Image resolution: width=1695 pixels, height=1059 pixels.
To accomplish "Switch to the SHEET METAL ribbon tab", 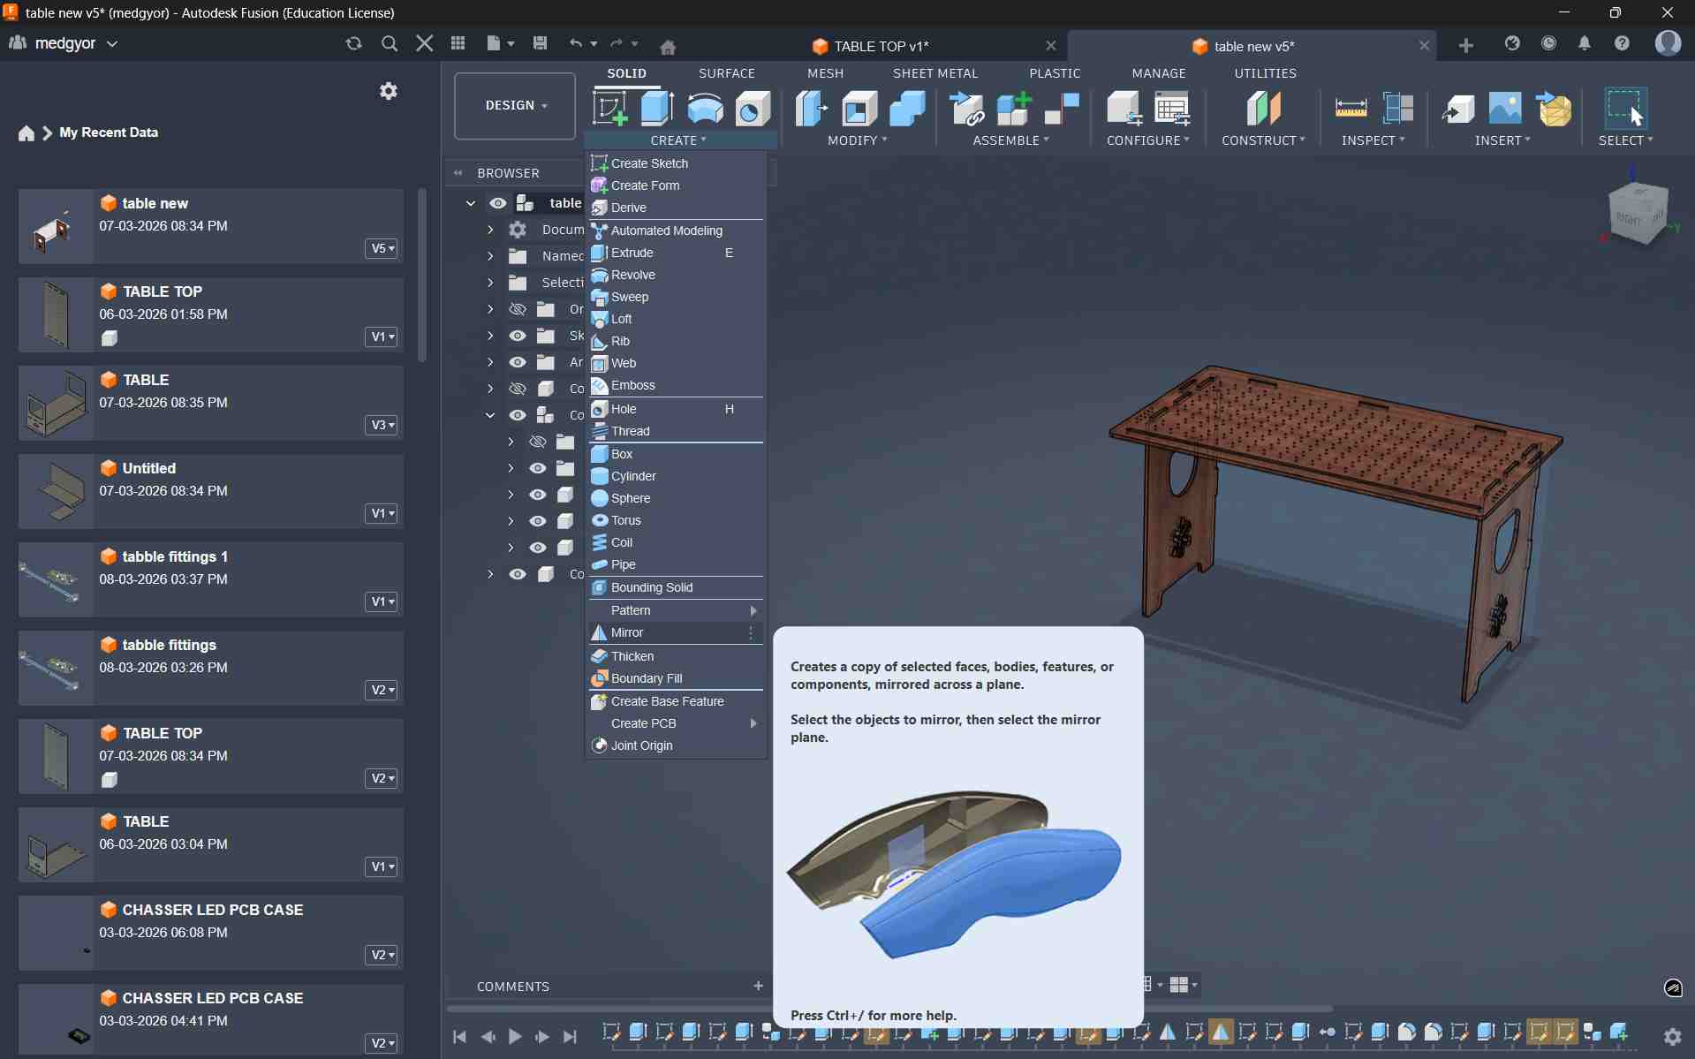I will (x=935, y=73).
